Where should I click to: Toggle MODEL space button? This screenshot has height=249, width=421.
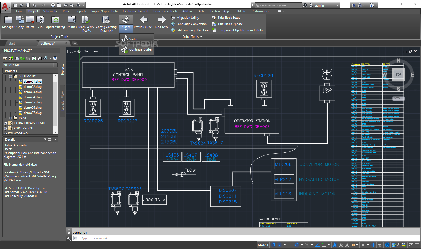click(263, 245)
